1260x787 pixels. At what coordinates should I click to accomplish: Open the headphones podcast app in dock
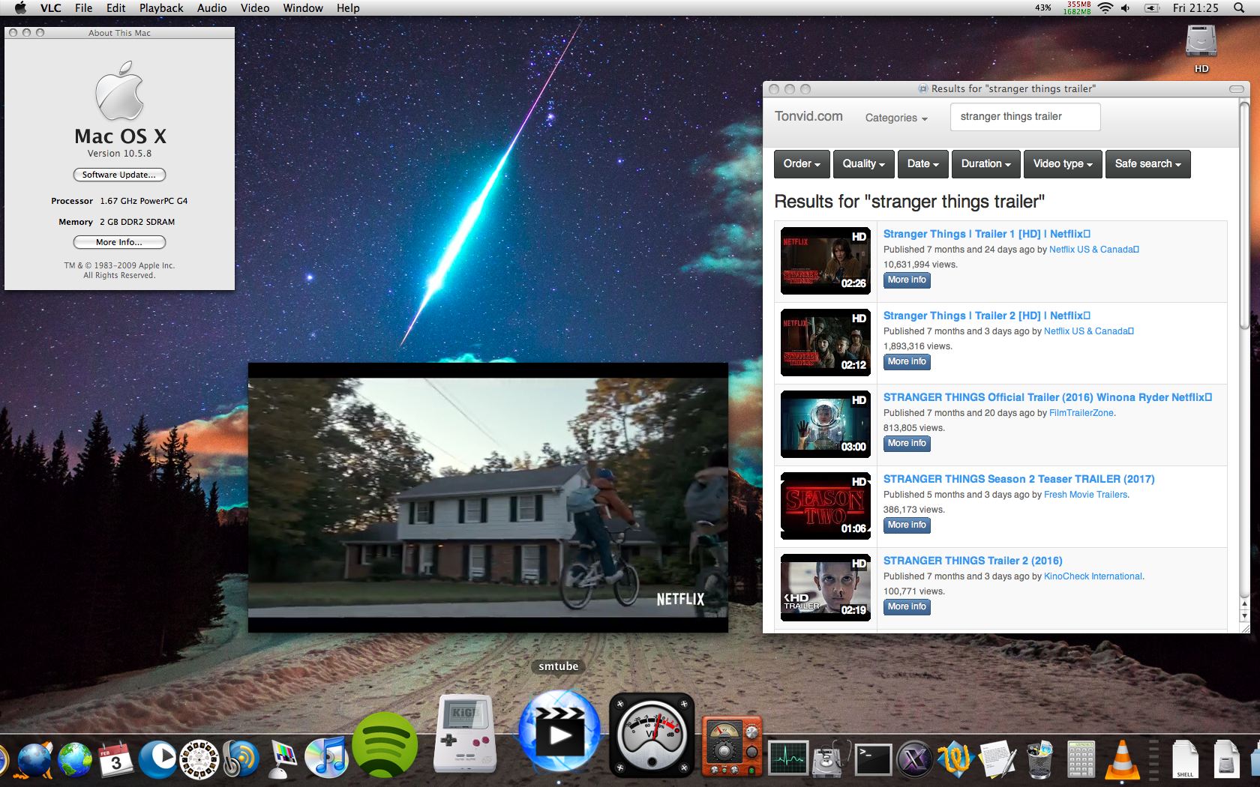point(241,759)
